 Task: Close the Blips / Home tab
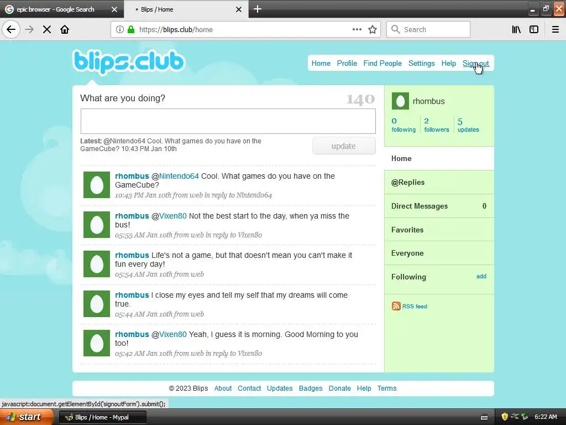pyautogui.click(x=239, y=9)
